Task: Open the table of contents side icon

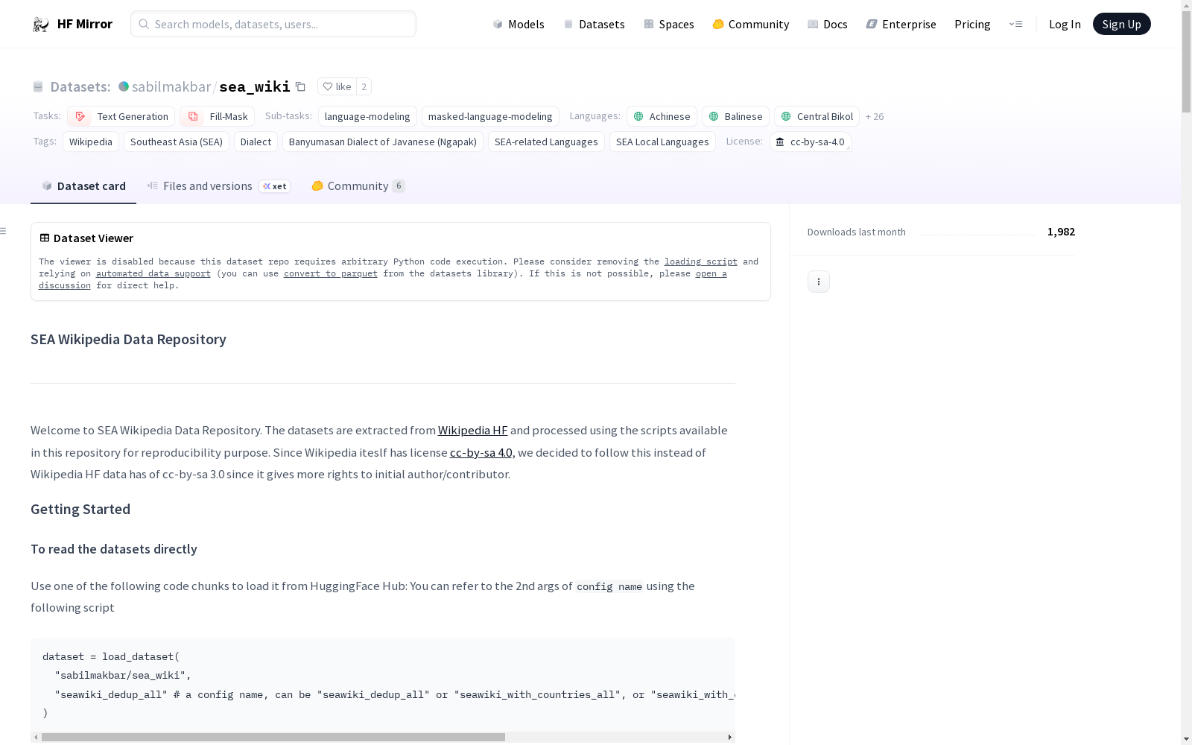Action: 3,231
